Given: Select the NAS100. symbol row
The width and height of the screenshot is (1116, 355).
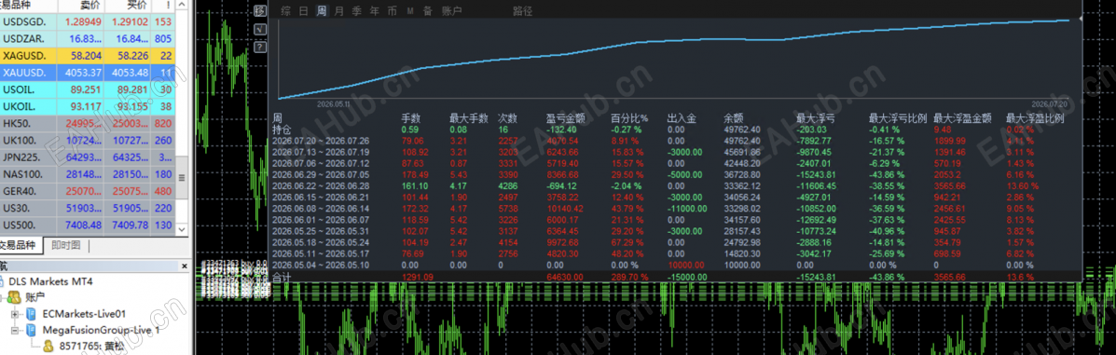Looking at the screenshot, I should [89, 175].
